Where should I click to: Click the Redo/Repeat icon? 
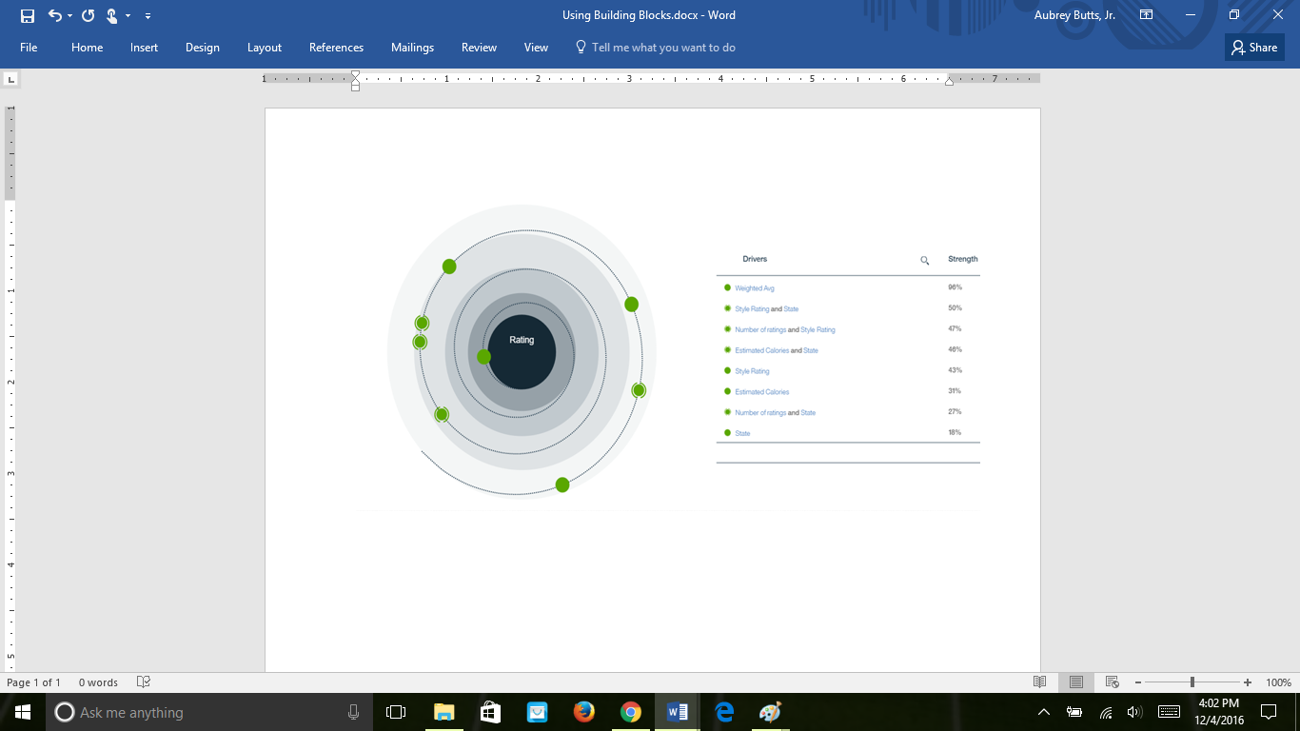point(89,15)
